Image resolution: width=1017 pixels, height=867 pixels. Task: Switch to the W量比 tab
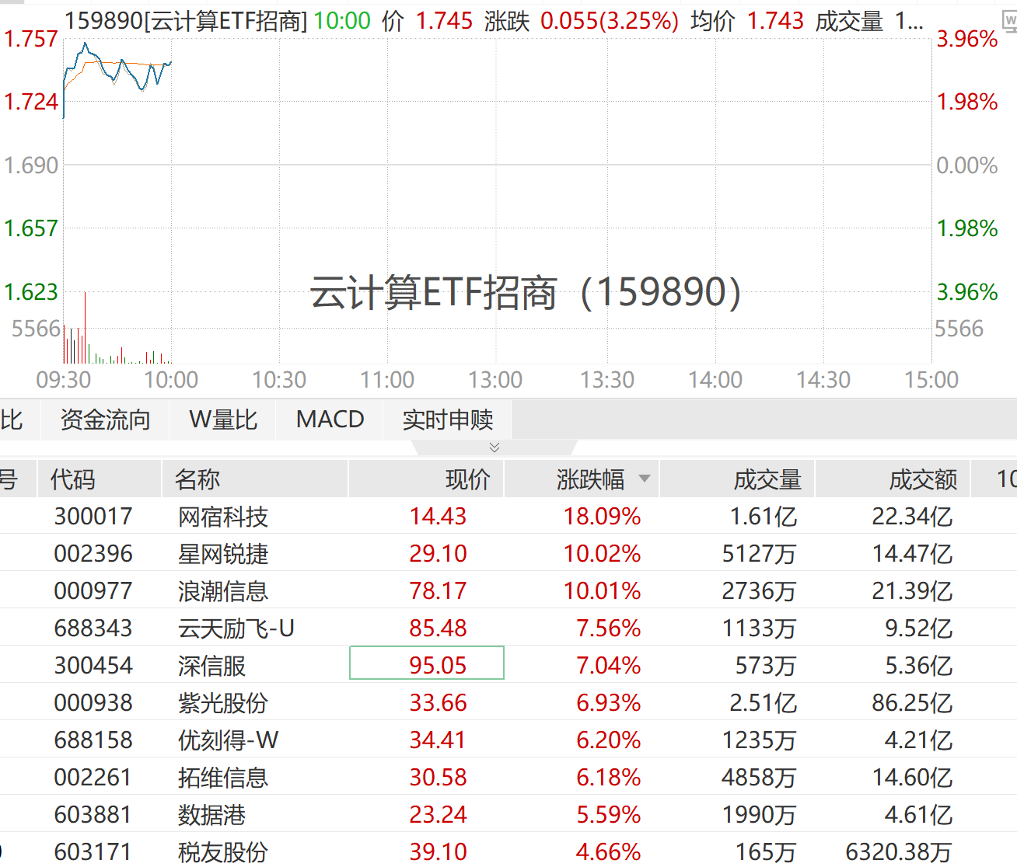click(223, 420)
